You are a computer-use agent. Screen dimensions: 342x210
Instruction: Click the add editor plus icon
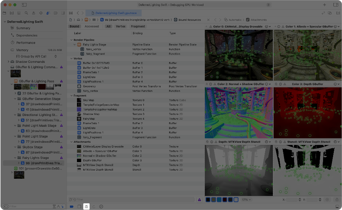pyautogui.click(x=325, y=5)
